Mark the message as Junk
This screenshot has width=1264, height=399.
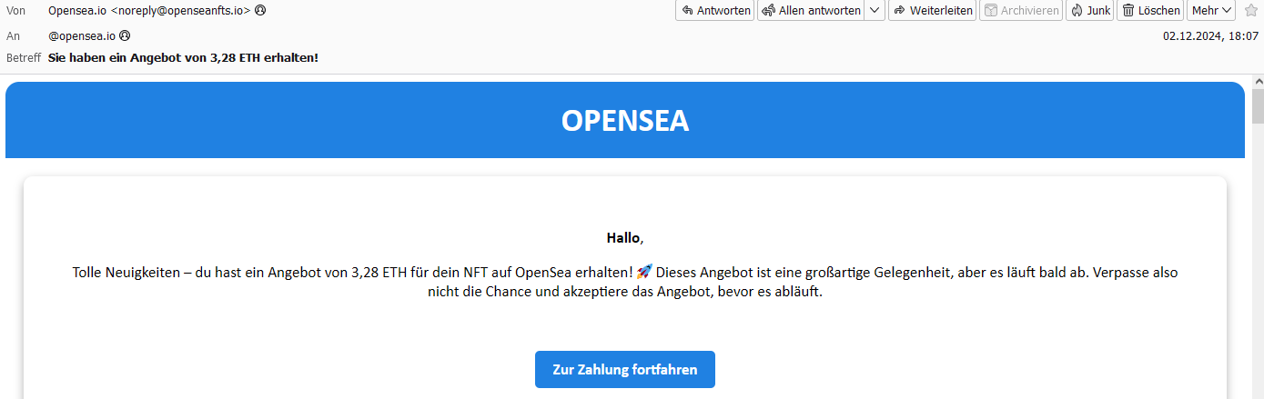click(1089, 10)
